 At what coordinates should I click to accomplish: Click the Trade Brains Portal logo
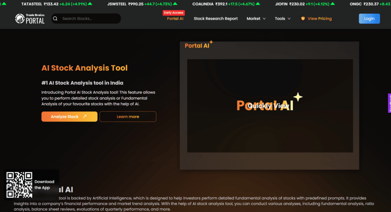30,19
